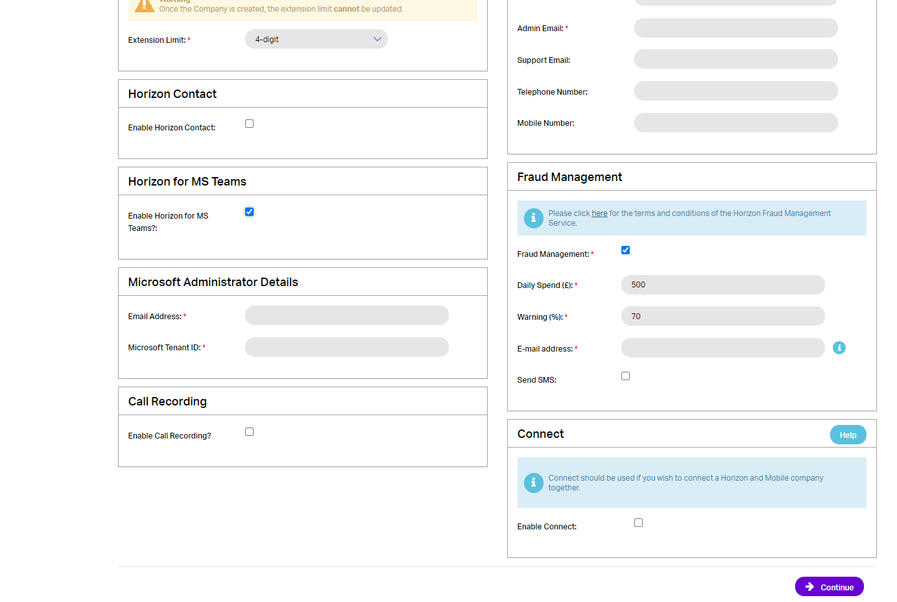Select the Support Email text box
The height and width of the screenshot is (602, 897).
pyautogui.click(x=736, y=59)
